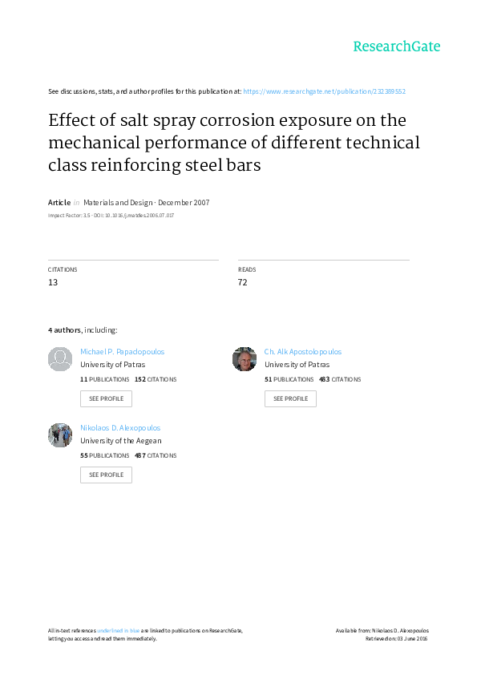Viewport: 477px width, 675px height.
Task: Open Nikolaos D. Alexopoulos author link
Action: pyautogui.click(x=120, y=428)
